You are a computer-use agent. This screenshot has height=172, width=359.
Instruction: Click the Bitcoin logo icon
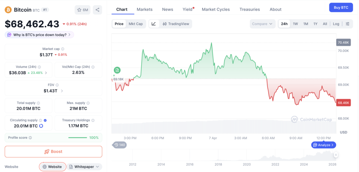pos(8,10)
